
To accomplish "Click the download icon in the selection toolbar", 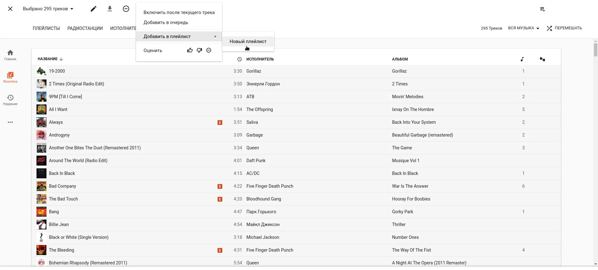I will [x=110, y=9].
